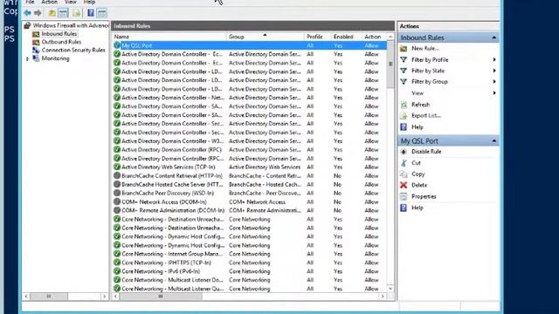The image size is (559, 314).
Task: Select Core Networking - IPv6 (IPv6-In) rule
Action: coord(250,271)
